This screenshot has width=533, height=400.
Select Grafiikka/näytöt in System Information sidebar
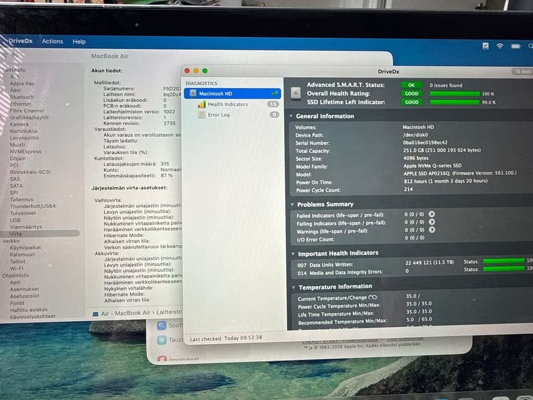pyautogui.click(x=29, y=117)
